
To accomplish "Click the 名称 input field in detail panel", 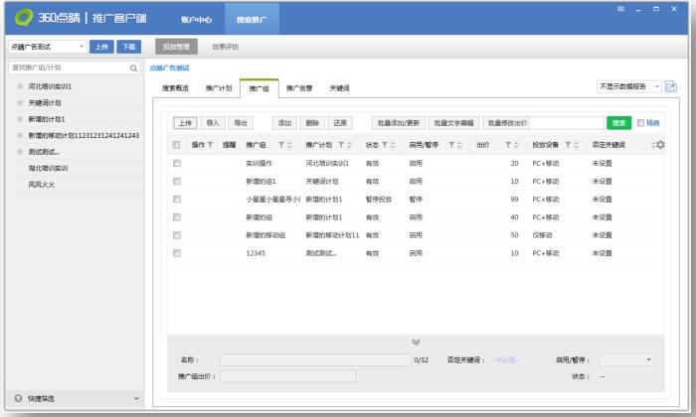I will click(315, 359).
